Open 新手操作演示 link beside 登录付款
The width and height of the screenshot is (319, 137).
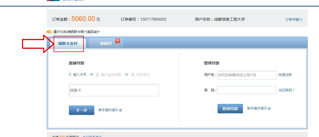pos(257,108)
